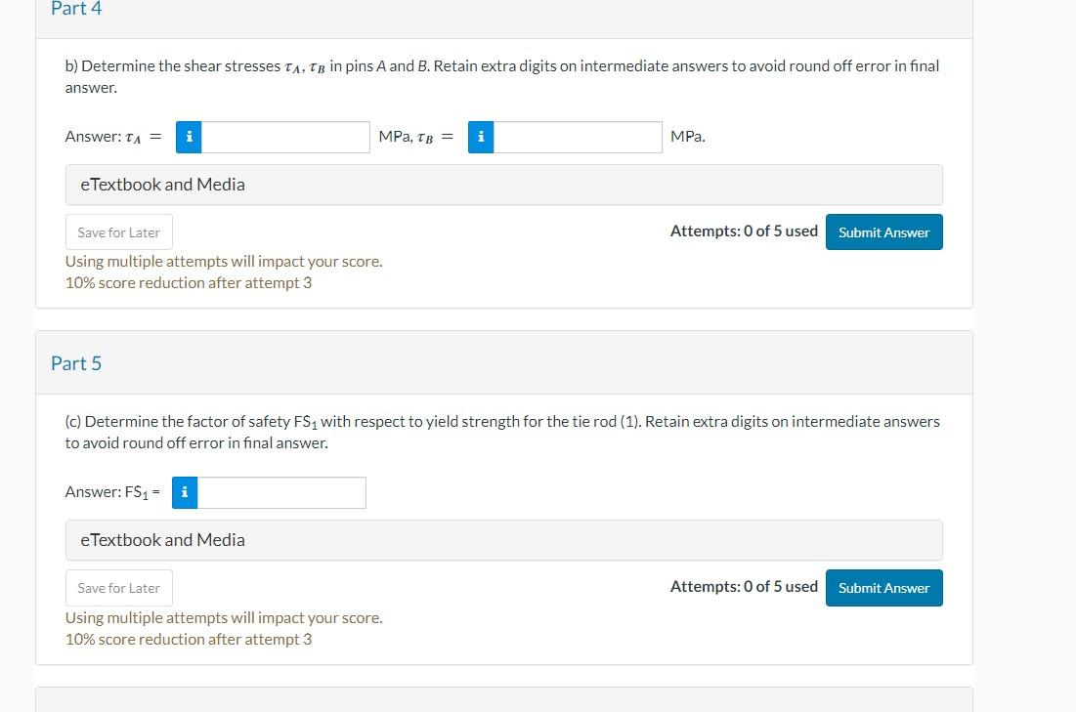Click the info icon beside the τA answer field
The height and width of the screenshot is (712, 1076).
coord(189,137)
